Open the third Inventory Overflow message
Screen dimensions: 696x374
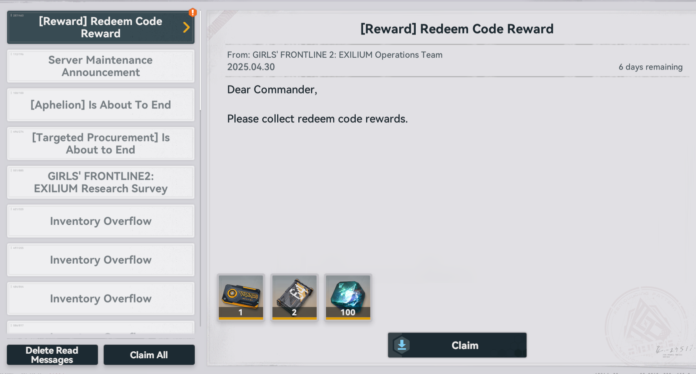[100, 299]
